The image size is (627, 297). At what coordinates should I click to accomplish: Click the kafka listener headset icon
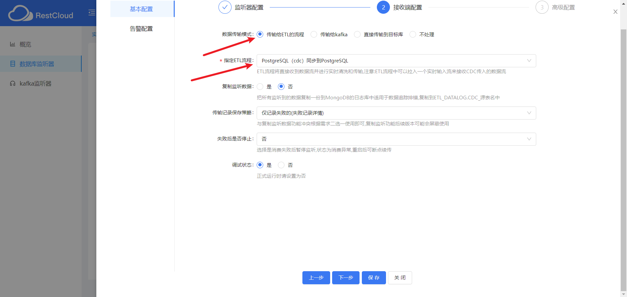(x=13, y=83)
